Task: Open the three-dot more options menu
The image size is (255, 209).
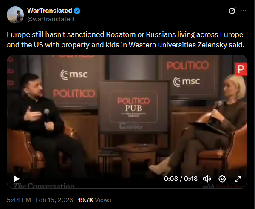Action: click(243, 11)
